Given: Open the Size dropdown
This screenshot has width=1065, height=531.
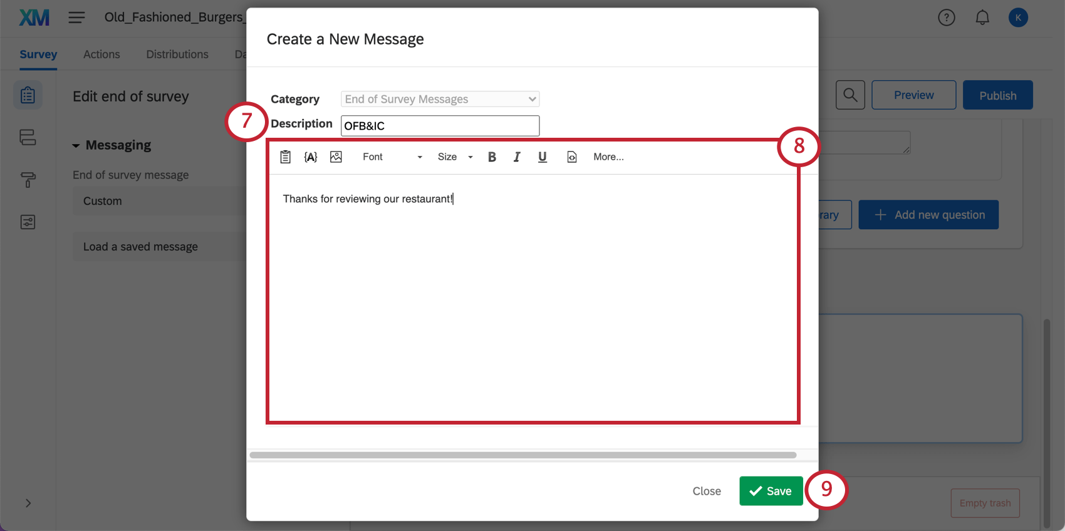Looking at the screenshot, I should 455,157.
